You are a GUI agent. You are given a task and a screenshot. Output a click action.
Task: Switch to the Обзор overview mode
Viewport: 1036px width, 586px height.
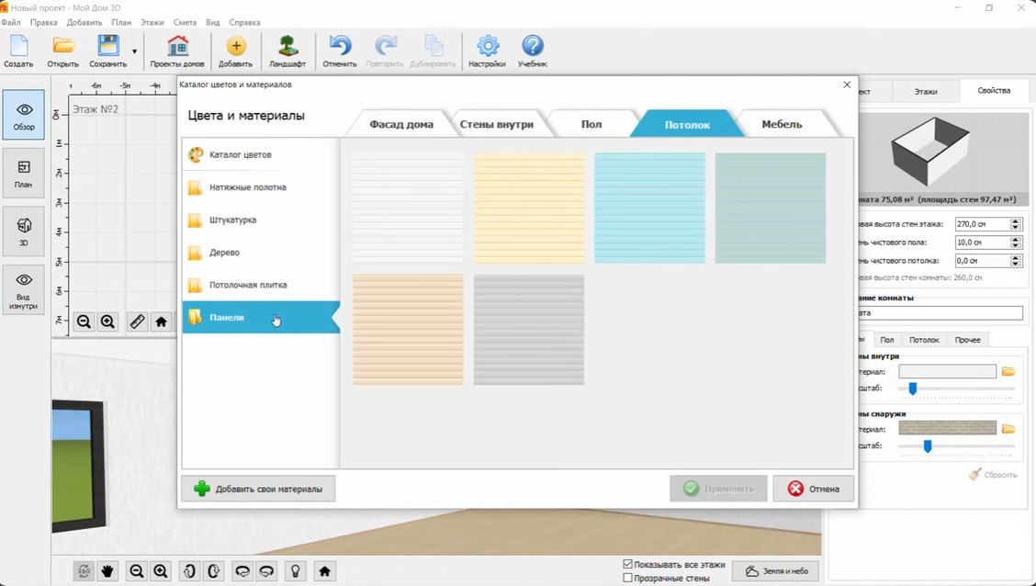coord(24,115)
